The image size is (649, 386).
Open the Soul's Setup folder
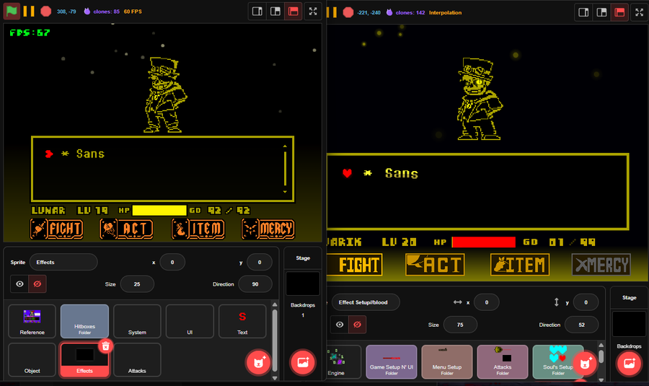point(558,362)
